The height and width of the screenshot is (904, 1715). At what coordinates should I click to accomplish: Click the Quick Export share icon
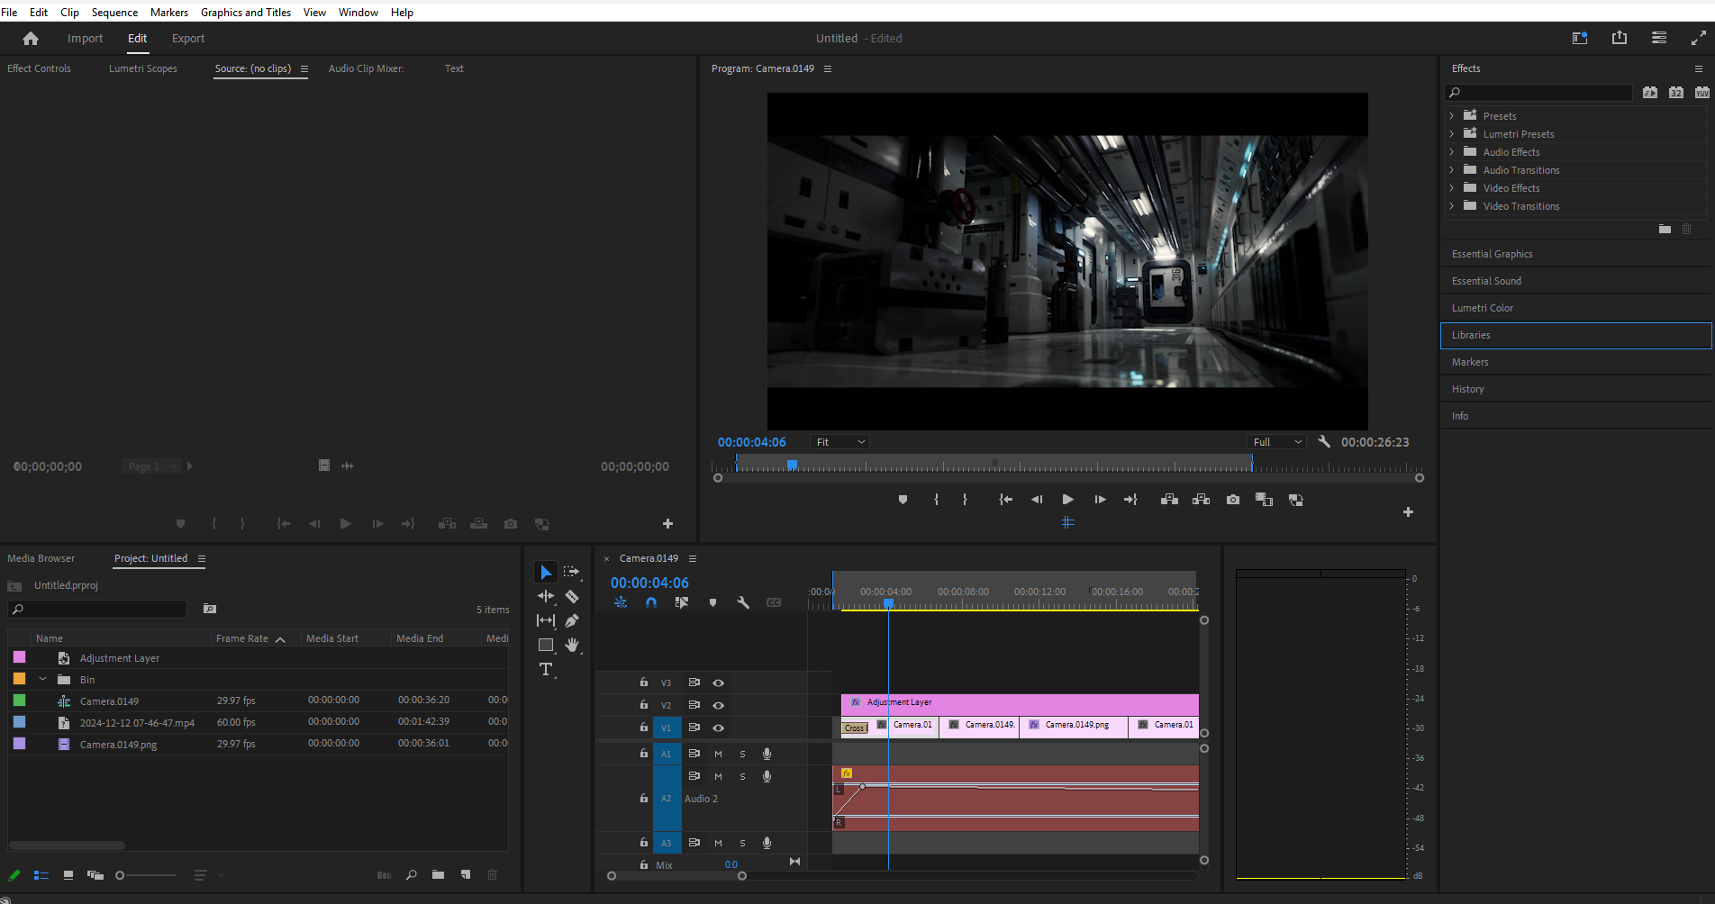[1620, 38]
